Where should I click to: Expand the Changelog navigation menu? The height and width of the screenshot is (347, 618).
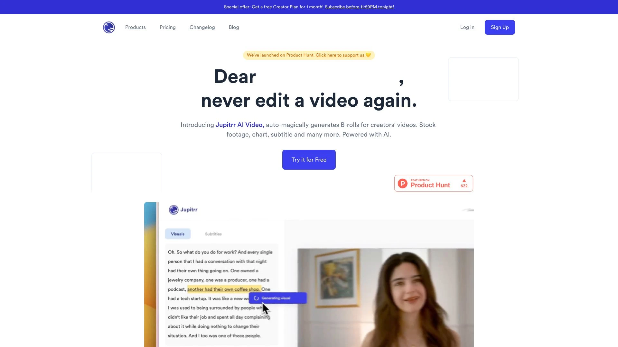(x=202, y=27)
